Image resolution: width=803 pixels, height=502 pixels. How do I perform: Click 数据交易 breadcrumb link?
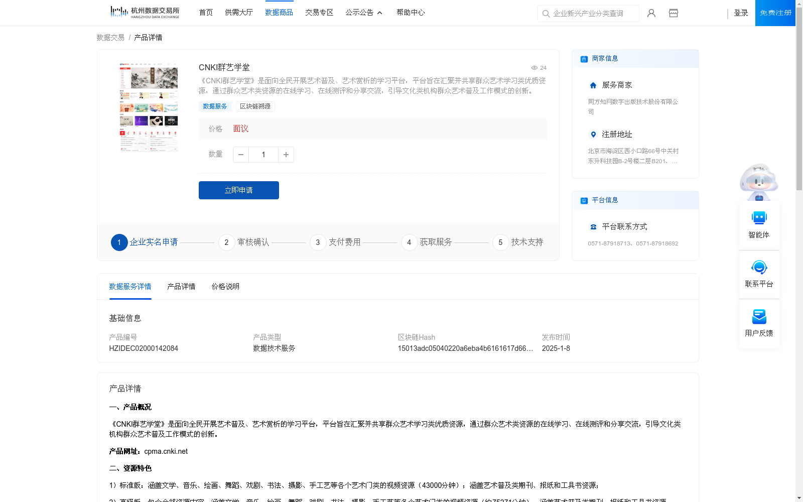(x=110, y=38)
